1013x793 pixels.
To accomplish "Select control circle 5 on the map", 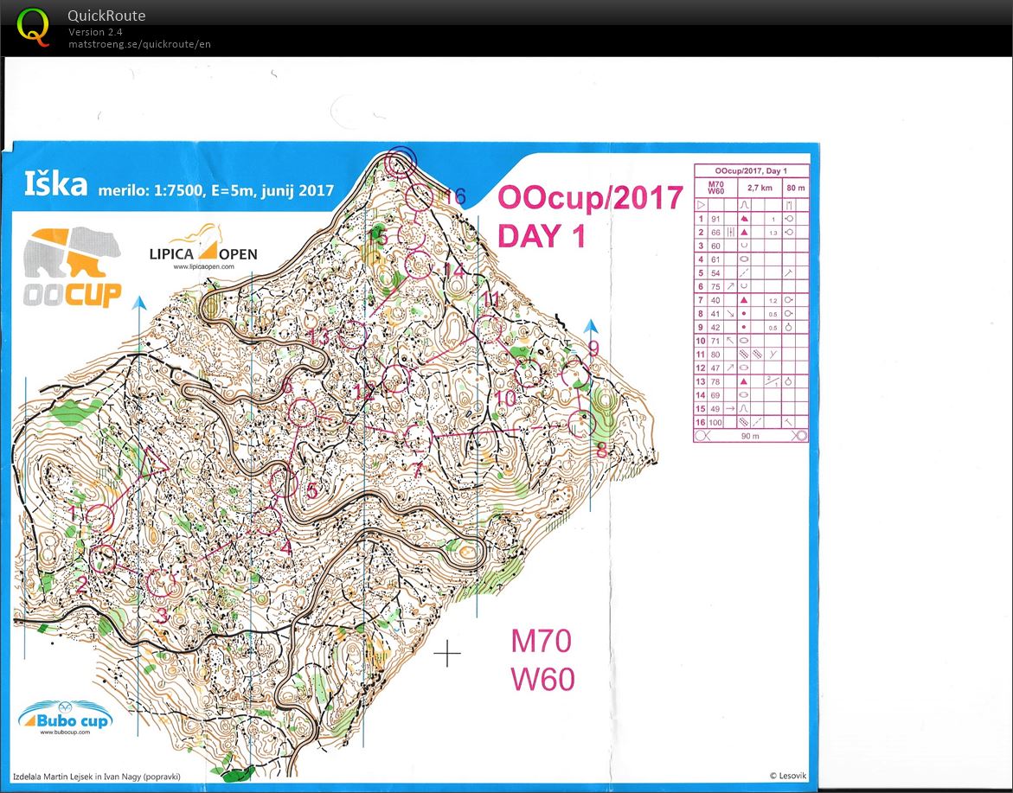I will (283, 483).
